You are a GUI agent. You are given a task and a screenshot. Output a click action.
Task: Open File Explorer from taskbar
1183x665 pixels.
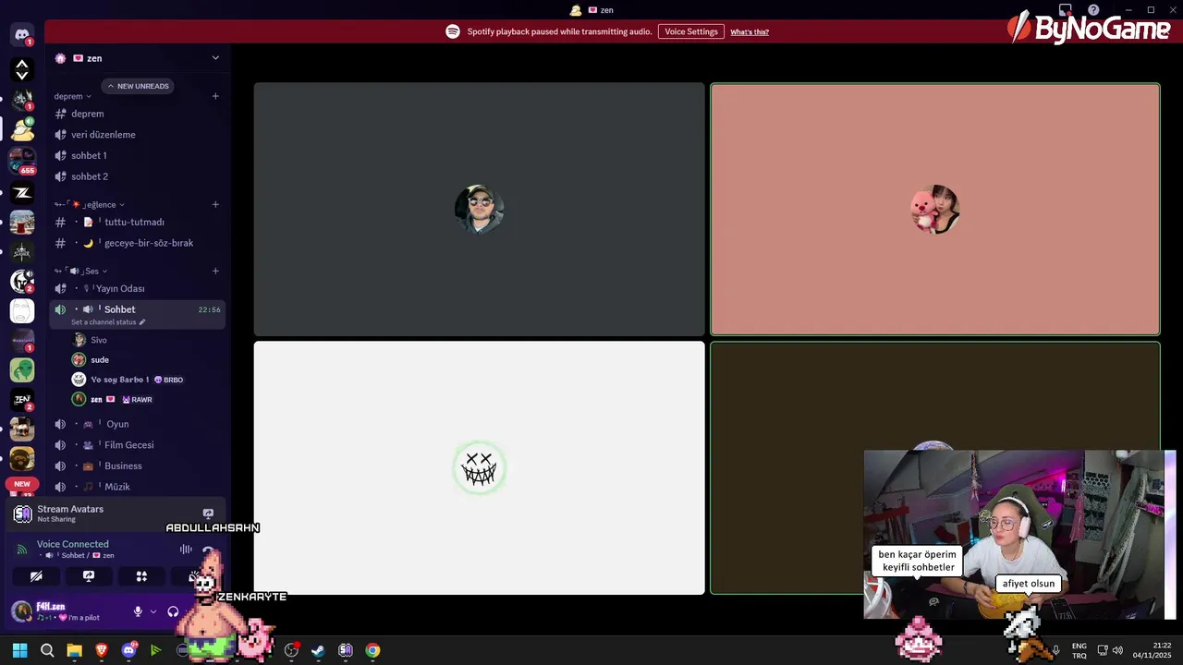click(74, 650)
